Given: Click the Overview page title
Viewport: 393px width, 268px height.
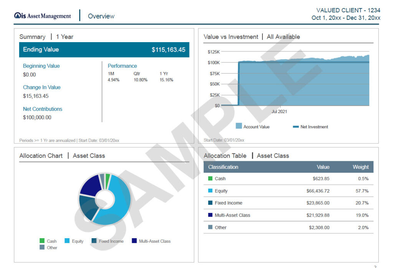Looking at the screenshot, I should tap(101, 16).
